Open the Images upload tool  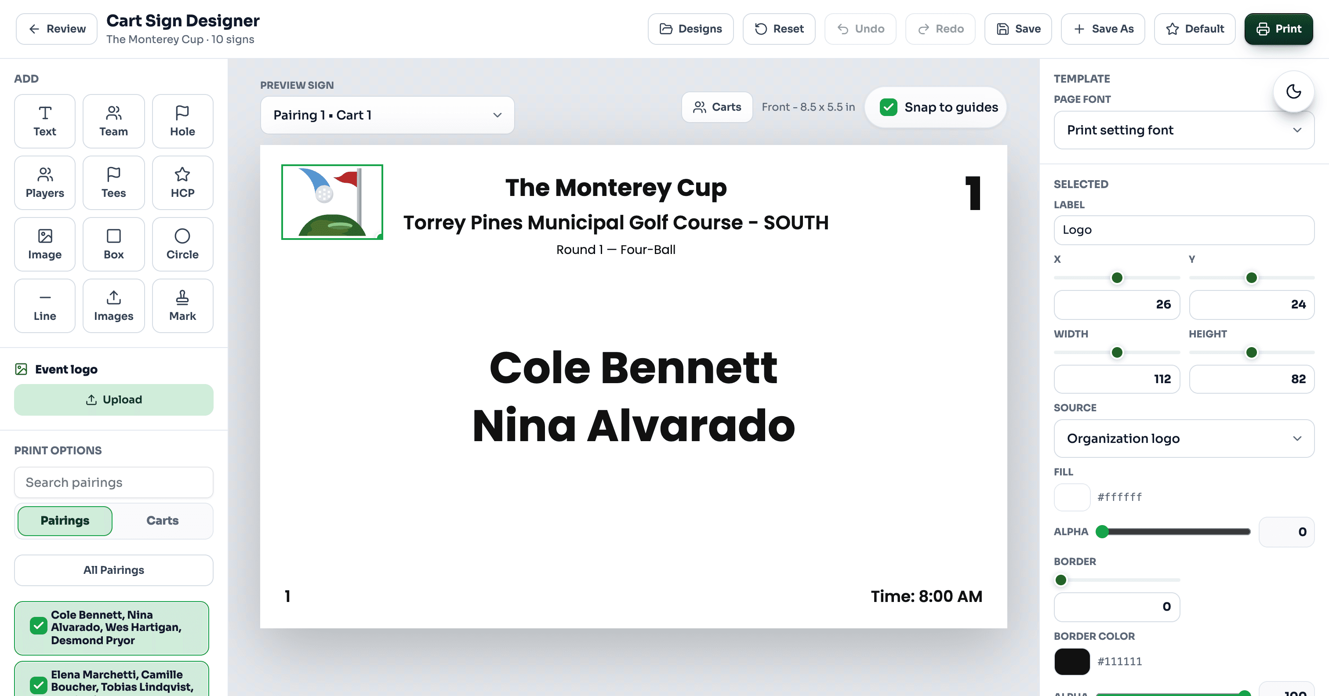pyautogui.click(x=113, y=305)
